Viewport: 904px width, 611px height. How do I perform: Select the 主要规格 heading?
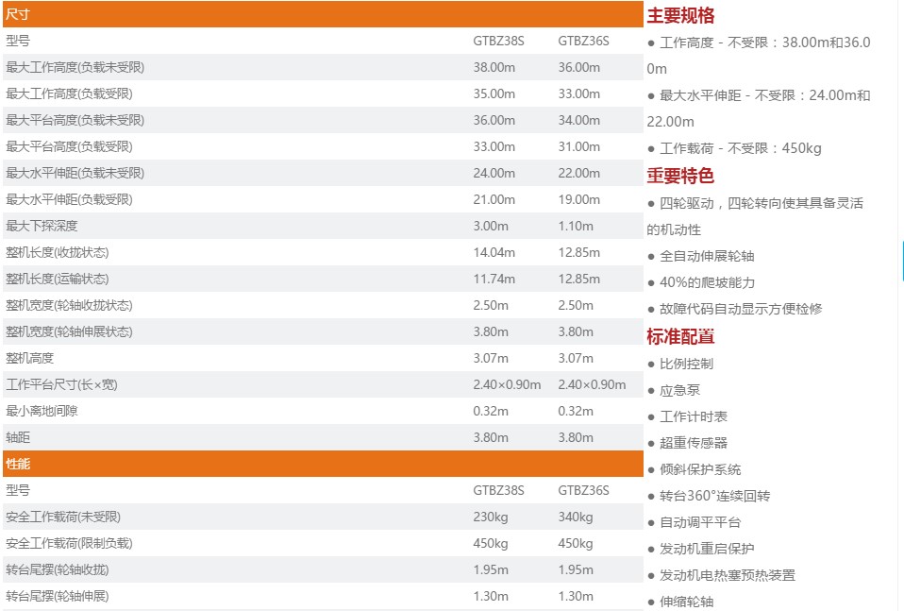click(680, 15)
